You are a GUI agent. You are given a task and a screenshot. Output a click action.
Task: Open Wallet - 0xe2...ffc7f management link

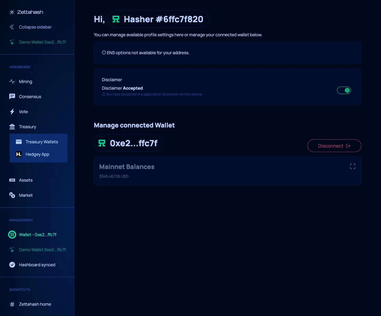pyautogui.click(x=38, y=235)
